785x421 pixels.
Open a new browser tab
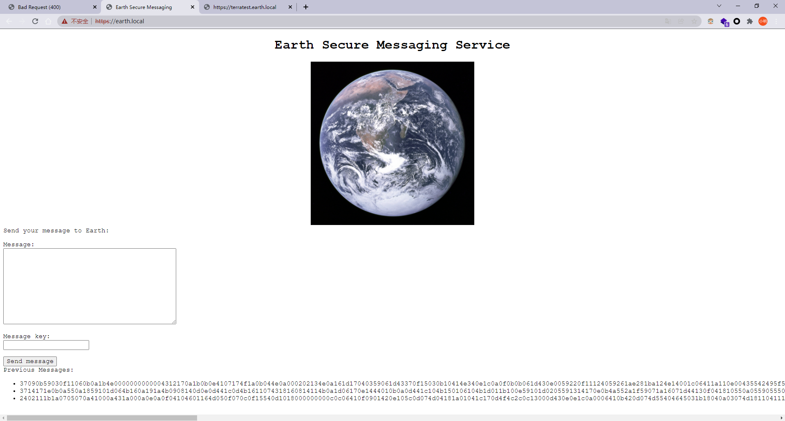pos(306,7)
